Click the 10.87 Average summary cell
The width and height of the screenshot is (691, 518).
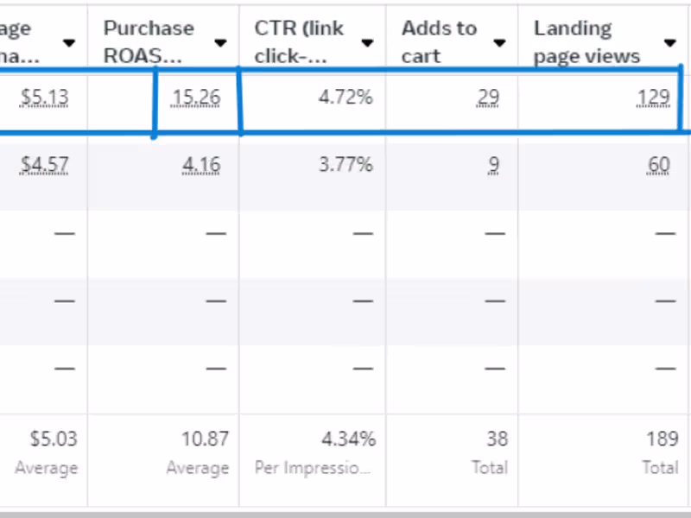(x=206, y=439)
